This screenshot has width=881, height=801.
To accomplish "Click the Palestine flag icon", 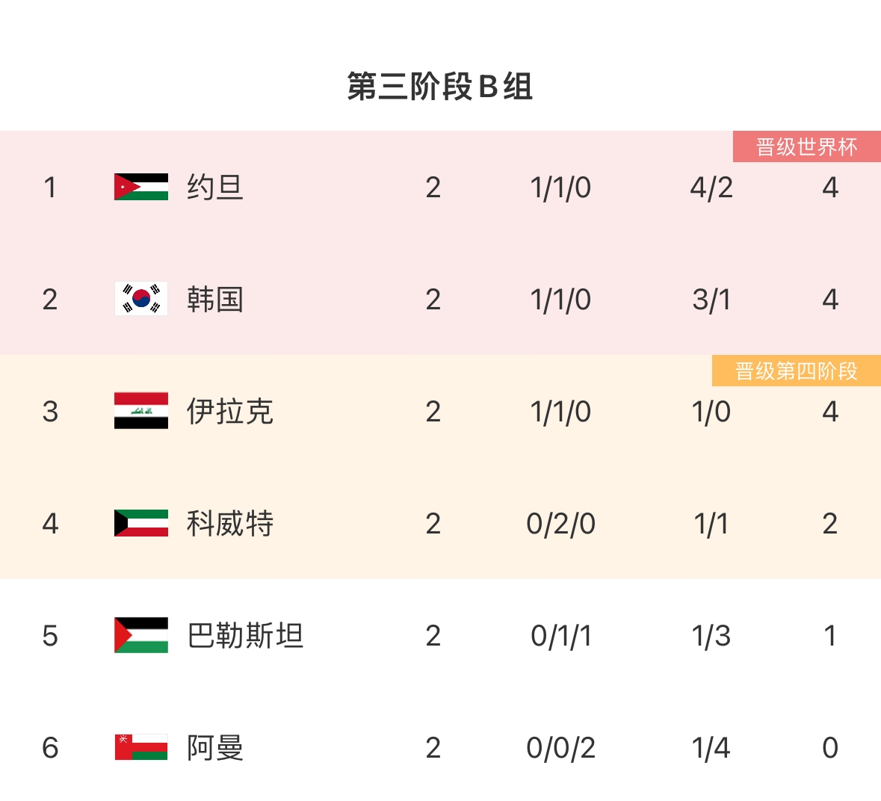I will tap(141, 635).
